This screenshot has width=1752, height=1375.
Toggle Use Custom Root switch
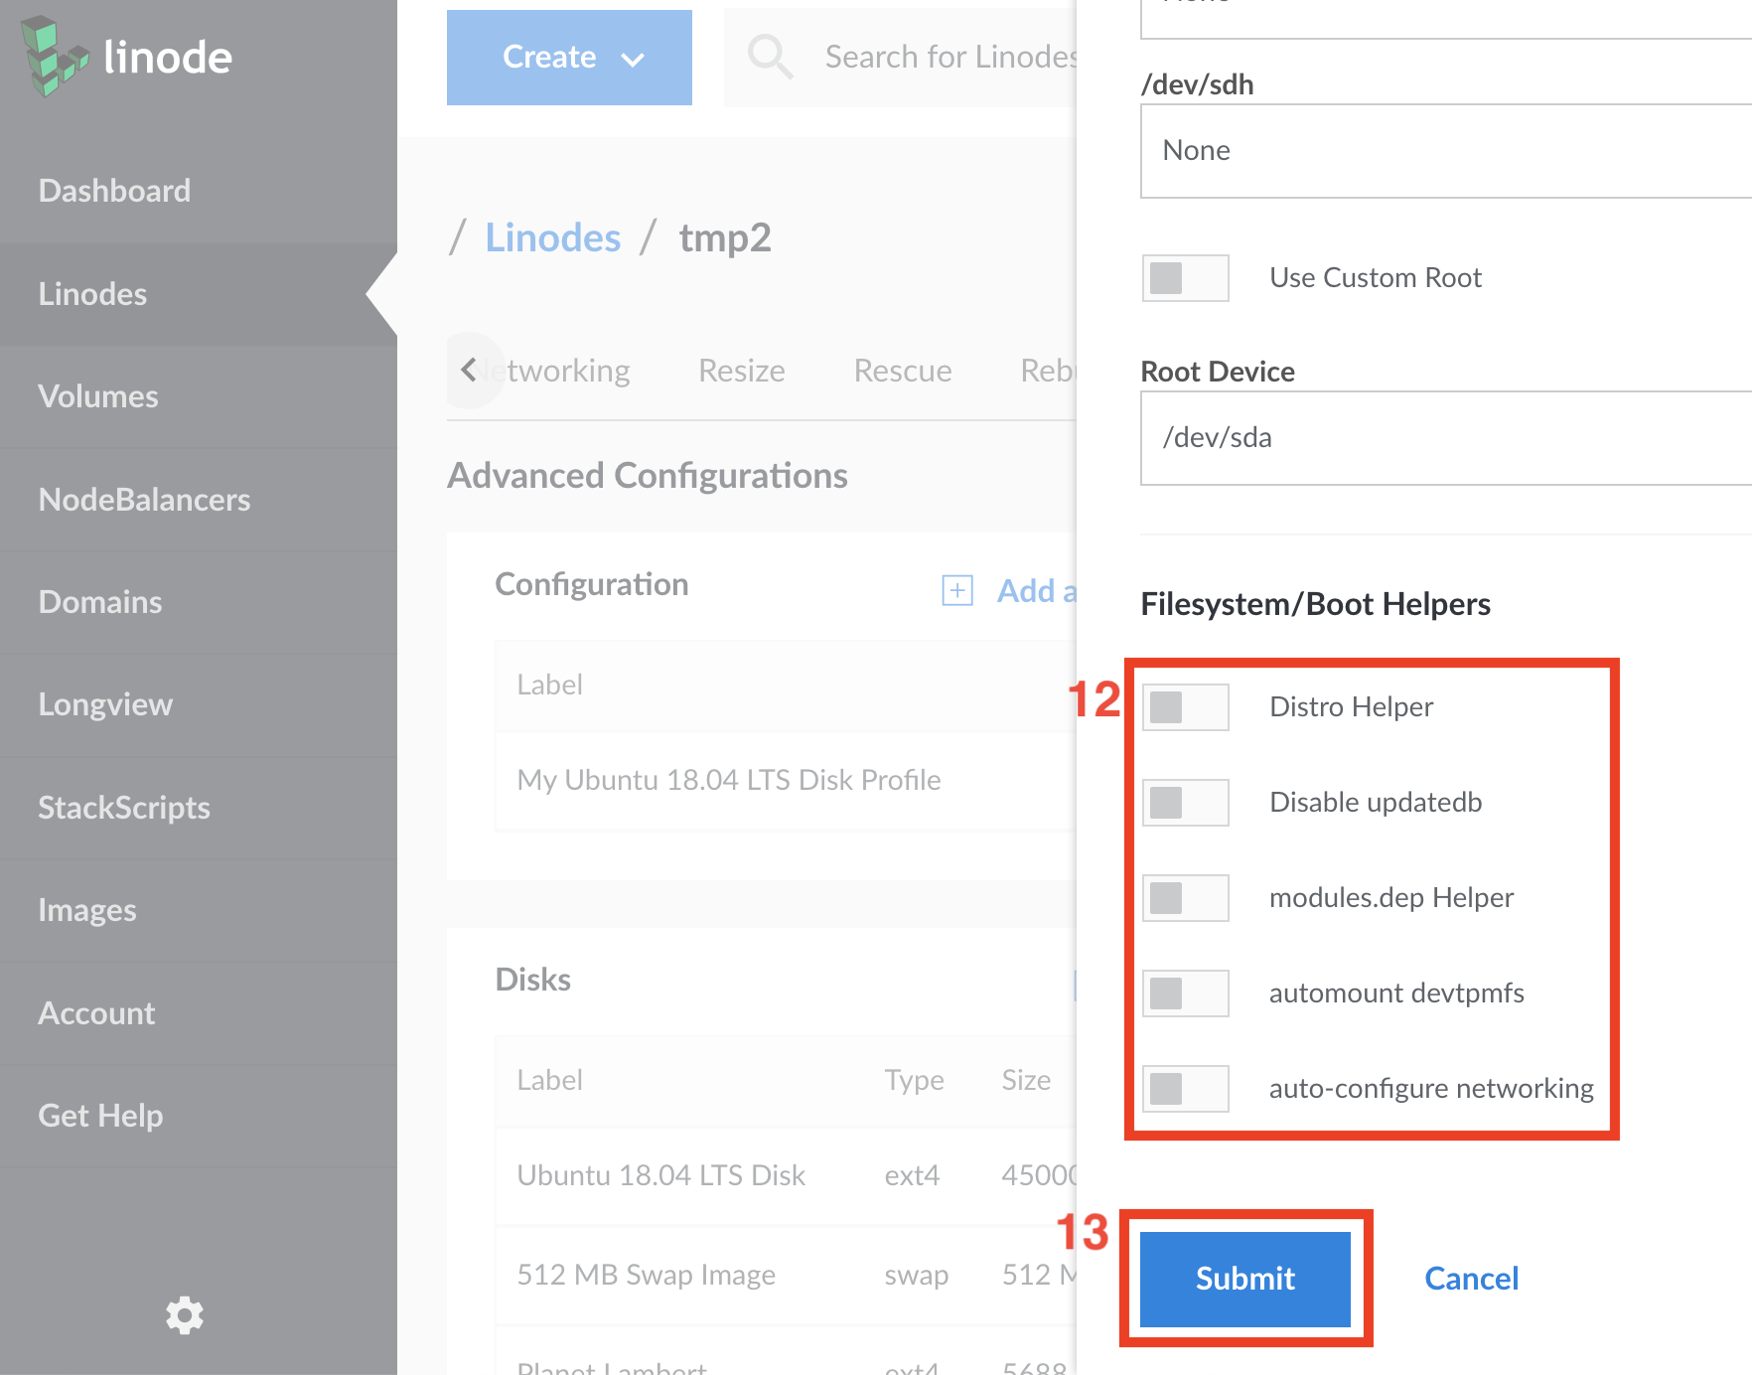pyautogui.click(x=1186, y=278)
